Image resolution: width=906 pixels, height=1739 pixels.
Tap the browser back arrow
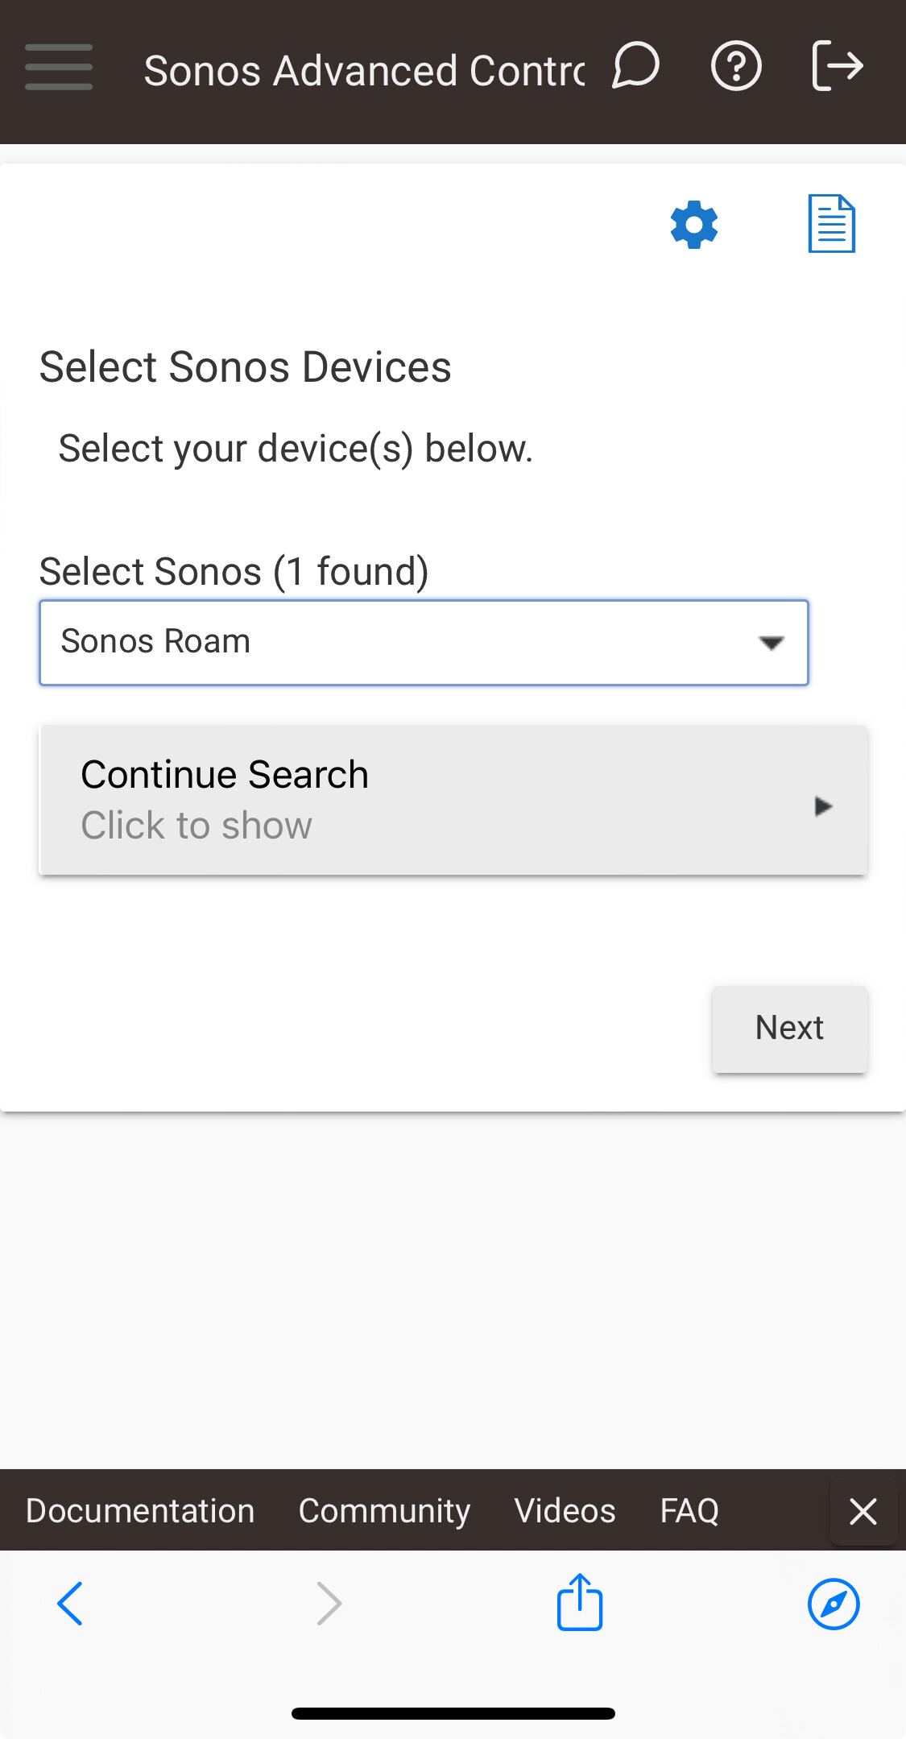(x=71, y=1604)
